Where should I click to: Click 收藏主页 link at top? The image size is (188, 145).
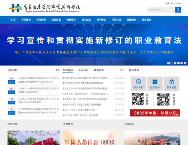click(169, 3)
